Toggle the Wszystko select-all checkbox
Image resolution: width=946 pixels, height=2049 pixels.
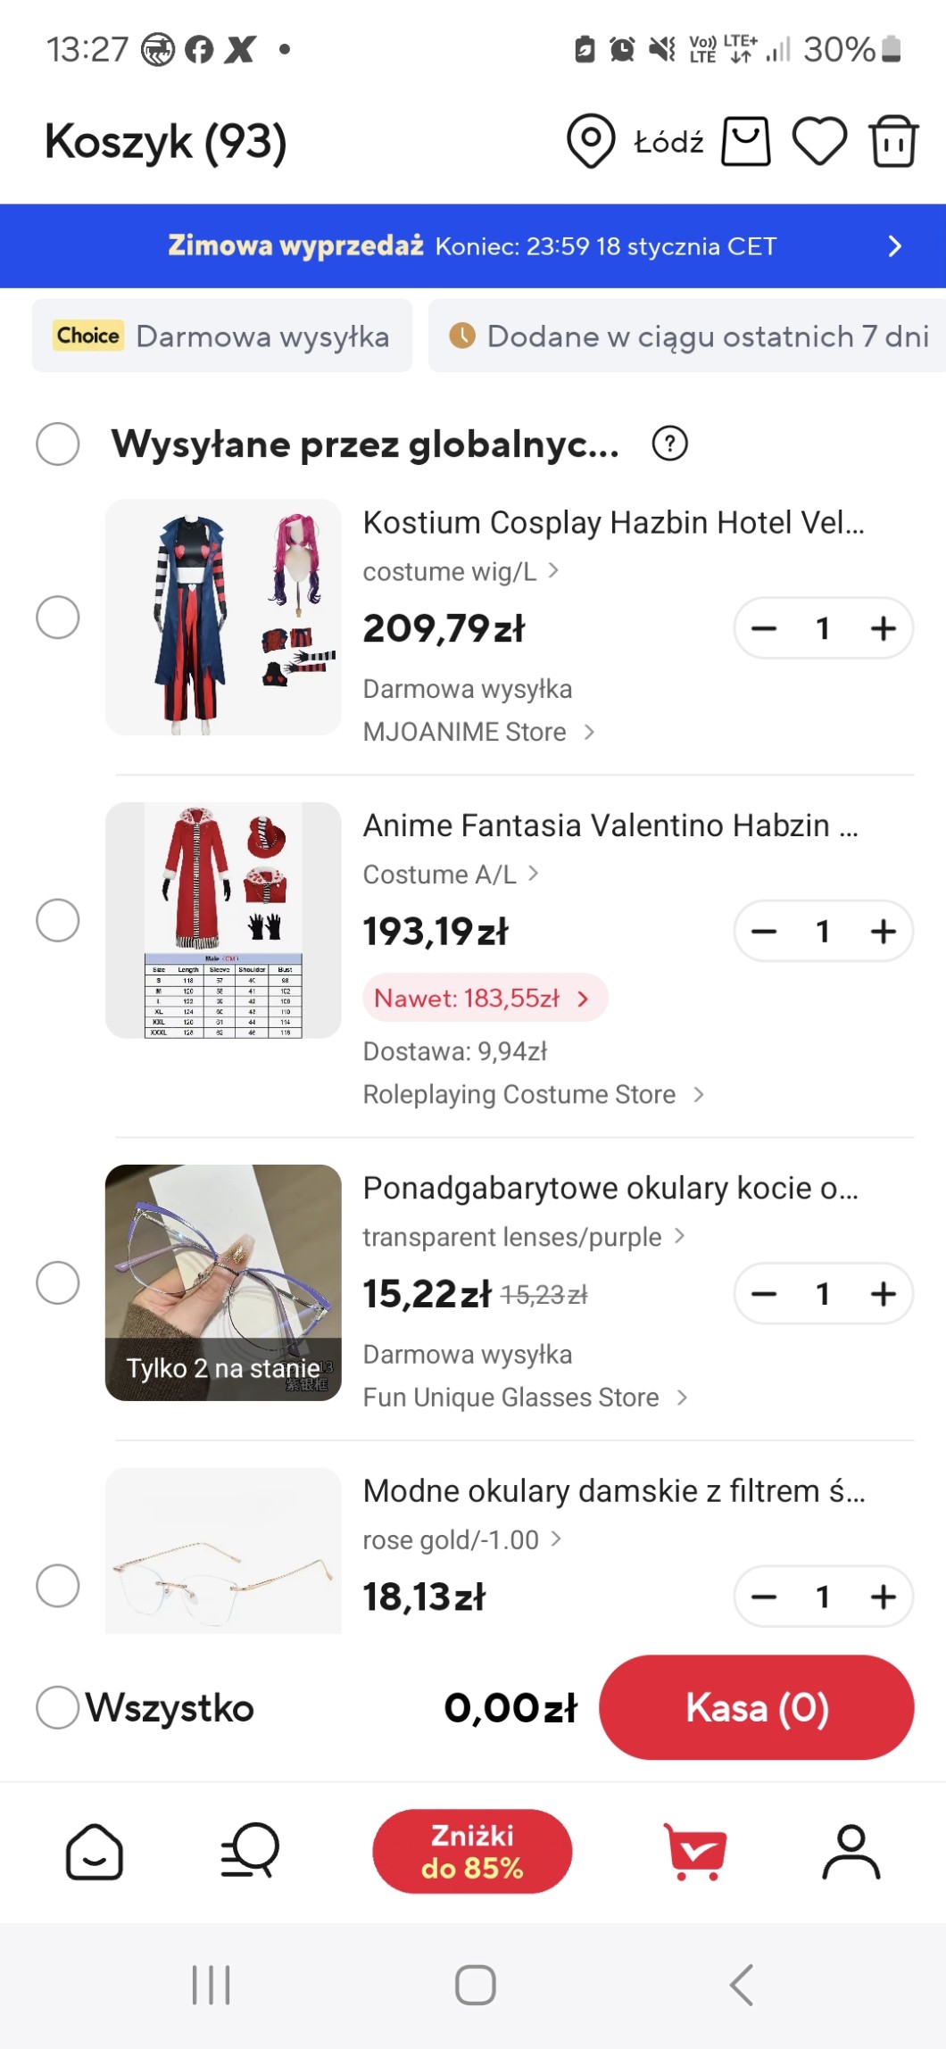coord(58,1707)
